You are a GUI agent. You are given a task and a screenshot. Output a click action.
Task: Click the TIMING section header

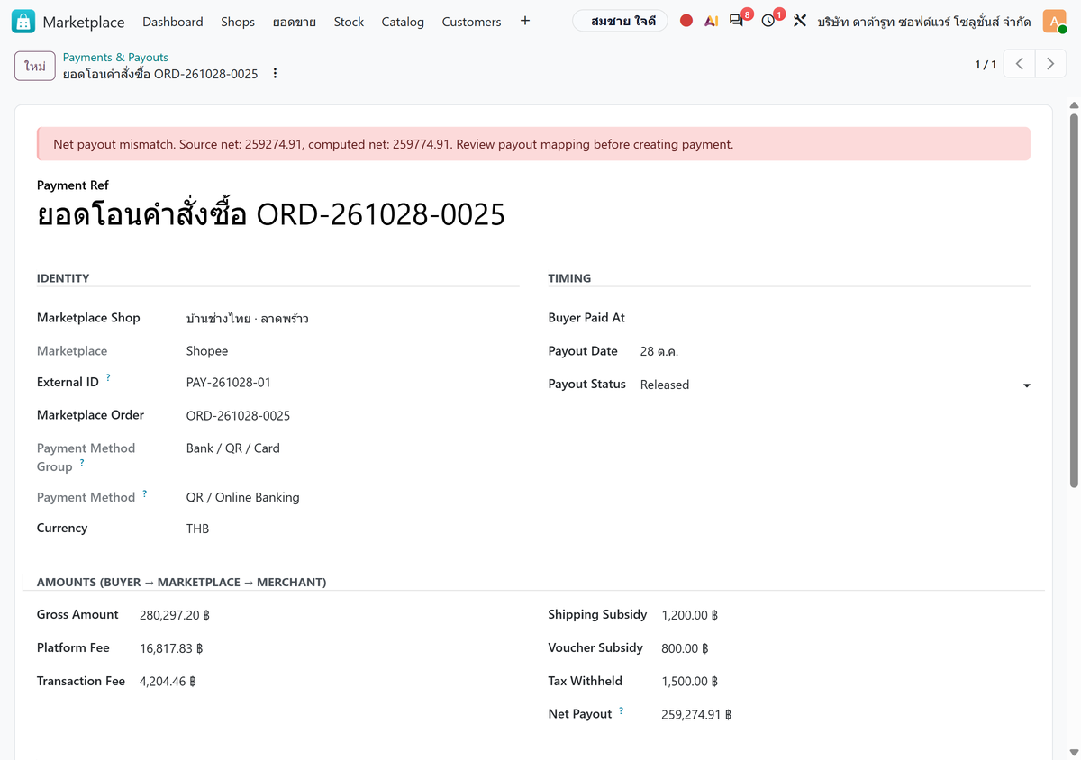pos(569,278)
